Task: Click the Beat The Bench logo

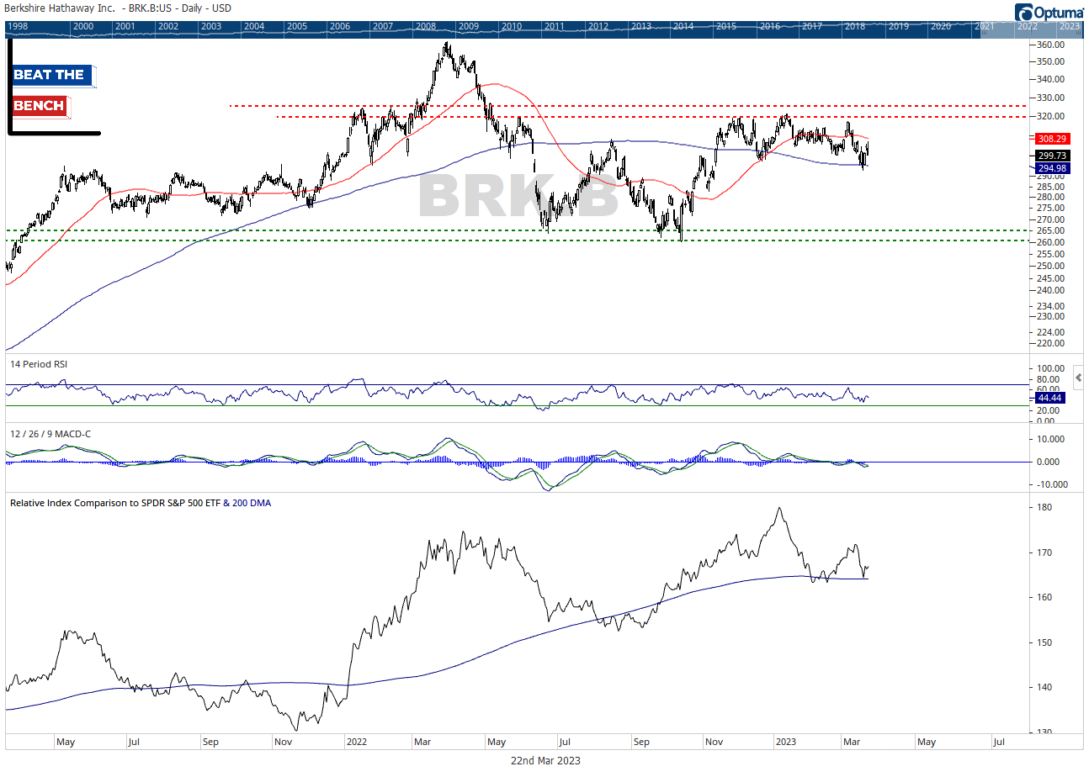Action: pos(54,87)
